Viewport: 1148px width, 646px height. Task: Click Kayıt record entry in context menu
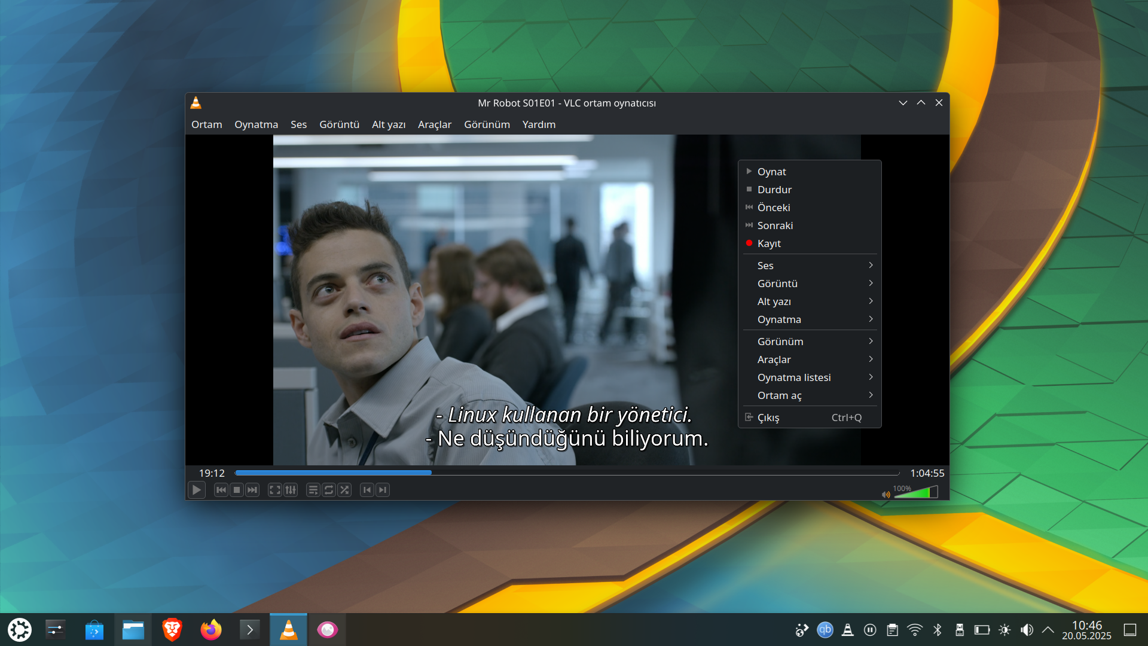pyautogui.click(x=769, y=243)
